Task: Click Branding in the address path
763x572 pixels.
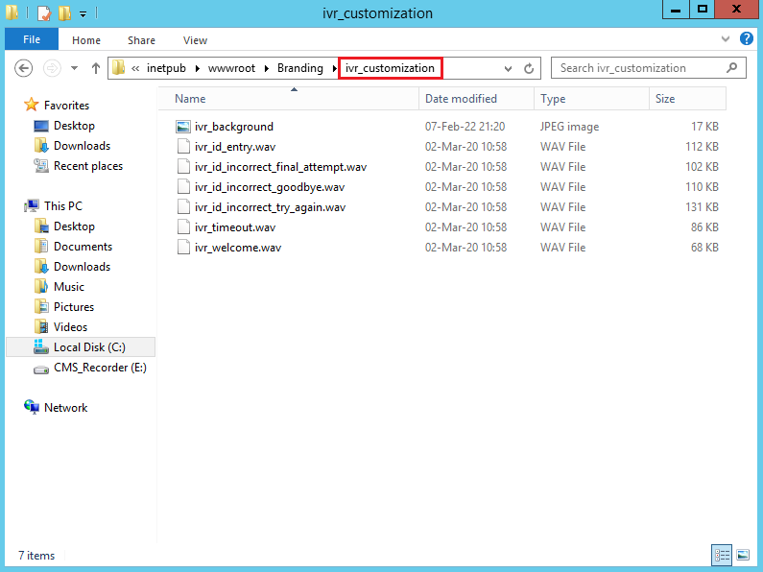Action: tap(299, 68)
